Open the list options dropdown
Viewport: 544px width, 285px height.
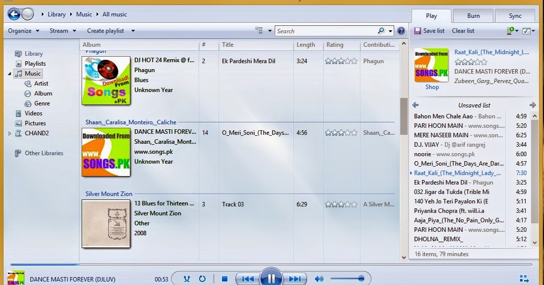click(529, 31)
